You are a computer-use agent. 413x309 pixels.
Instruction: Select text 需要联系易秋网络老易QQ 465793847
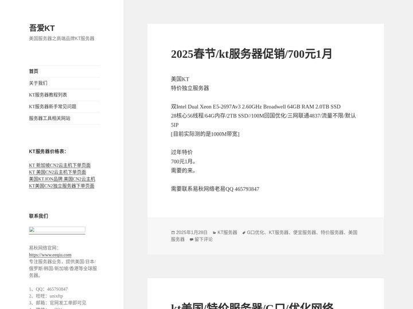pos(215,189)
